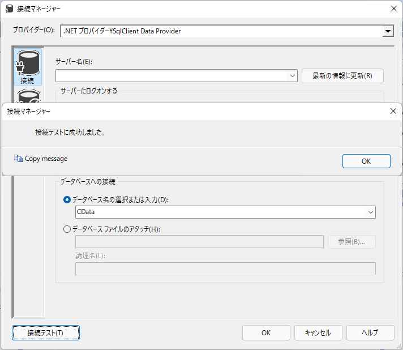Image resolution: width=403 pixels, height=350 pixels.
Task: Click the bottom OK button of 接続マネージャー
Action: click(x=266, y=333)
